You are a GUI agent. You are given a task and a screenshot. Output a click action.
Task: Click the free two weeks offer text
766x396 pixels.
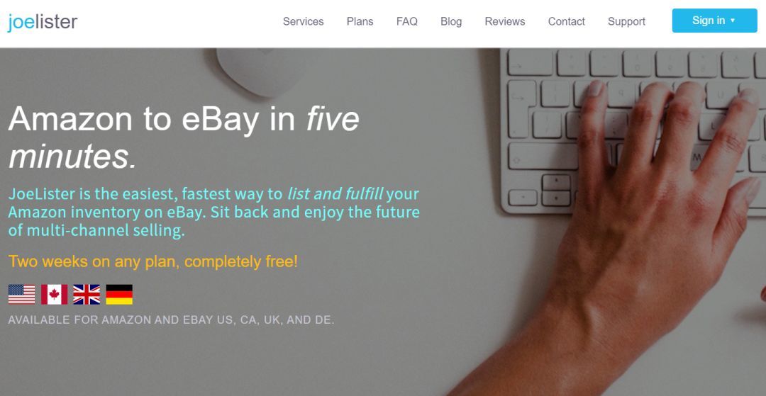click(x=153, y=261)
